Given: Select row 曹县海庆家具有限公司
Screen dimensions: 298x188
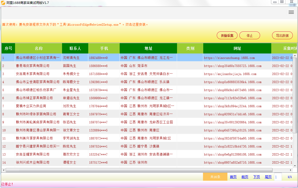Looking at the screenshot, I should 147,66.
